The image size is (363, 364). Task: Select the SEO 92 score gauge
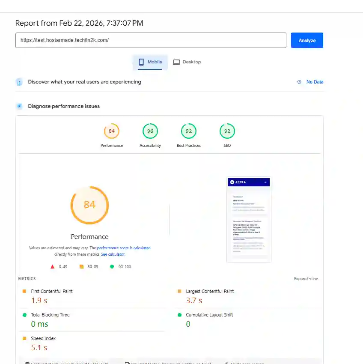(x=227, y=131)
